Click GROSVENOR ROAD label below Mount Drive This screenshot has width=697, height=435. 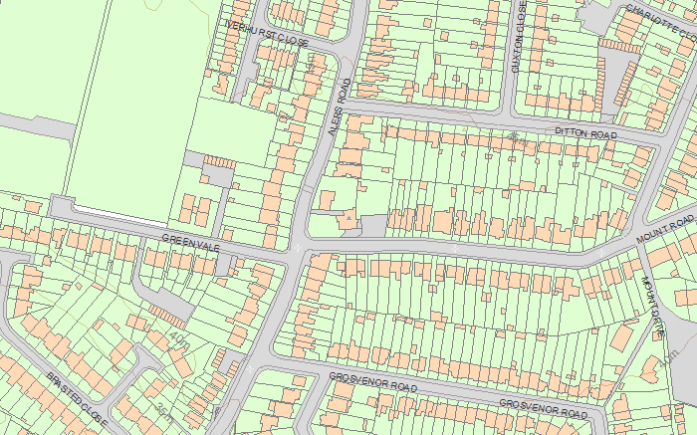coord(544,409)
